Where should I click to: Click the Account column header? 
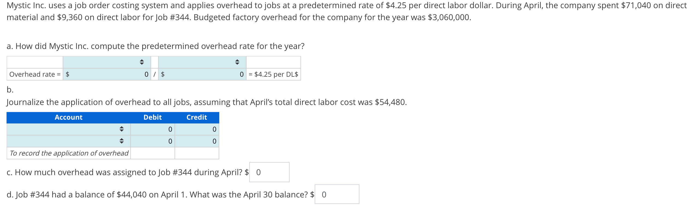68,117
